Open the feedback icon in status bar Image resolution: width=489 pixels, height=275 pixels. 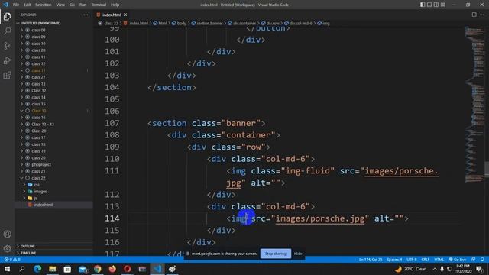point(474,260)
